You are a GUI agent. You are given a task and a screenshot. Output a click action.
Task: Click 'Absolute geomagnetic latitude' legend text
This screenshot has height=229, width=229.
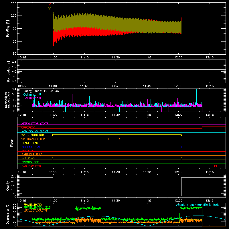[198, 205]
